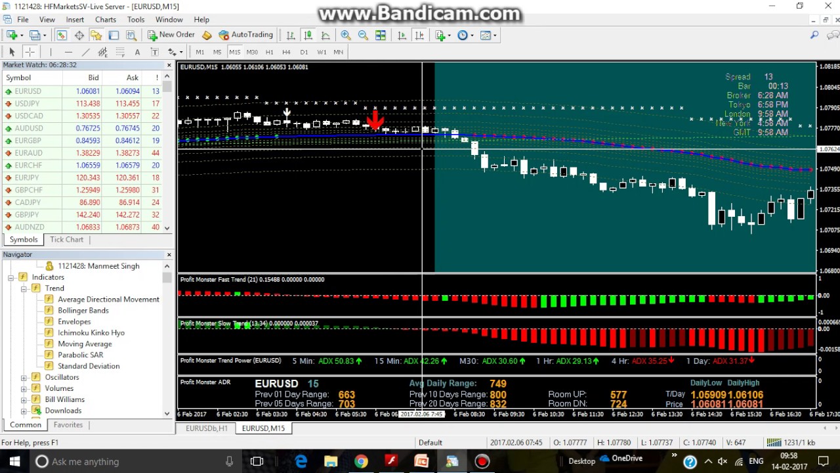Screen dimensions: 840x473
Task: Open the Periods dropdown arrow
Action: point(472,35)
